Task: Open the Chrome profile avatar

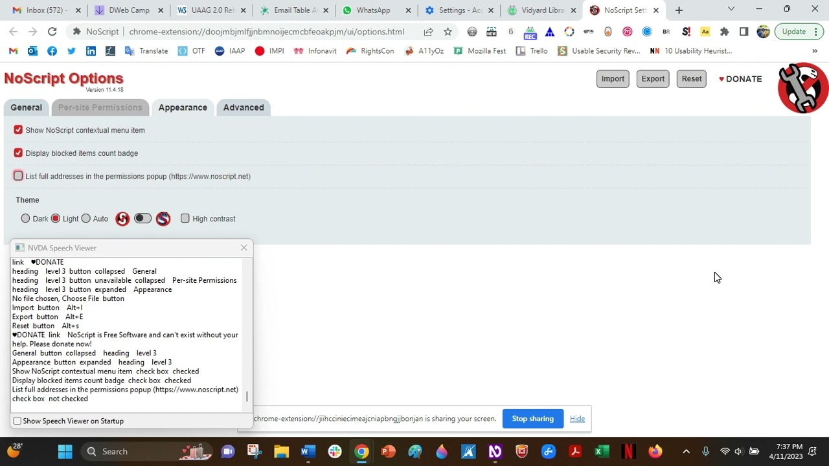Action: [763, 32]
